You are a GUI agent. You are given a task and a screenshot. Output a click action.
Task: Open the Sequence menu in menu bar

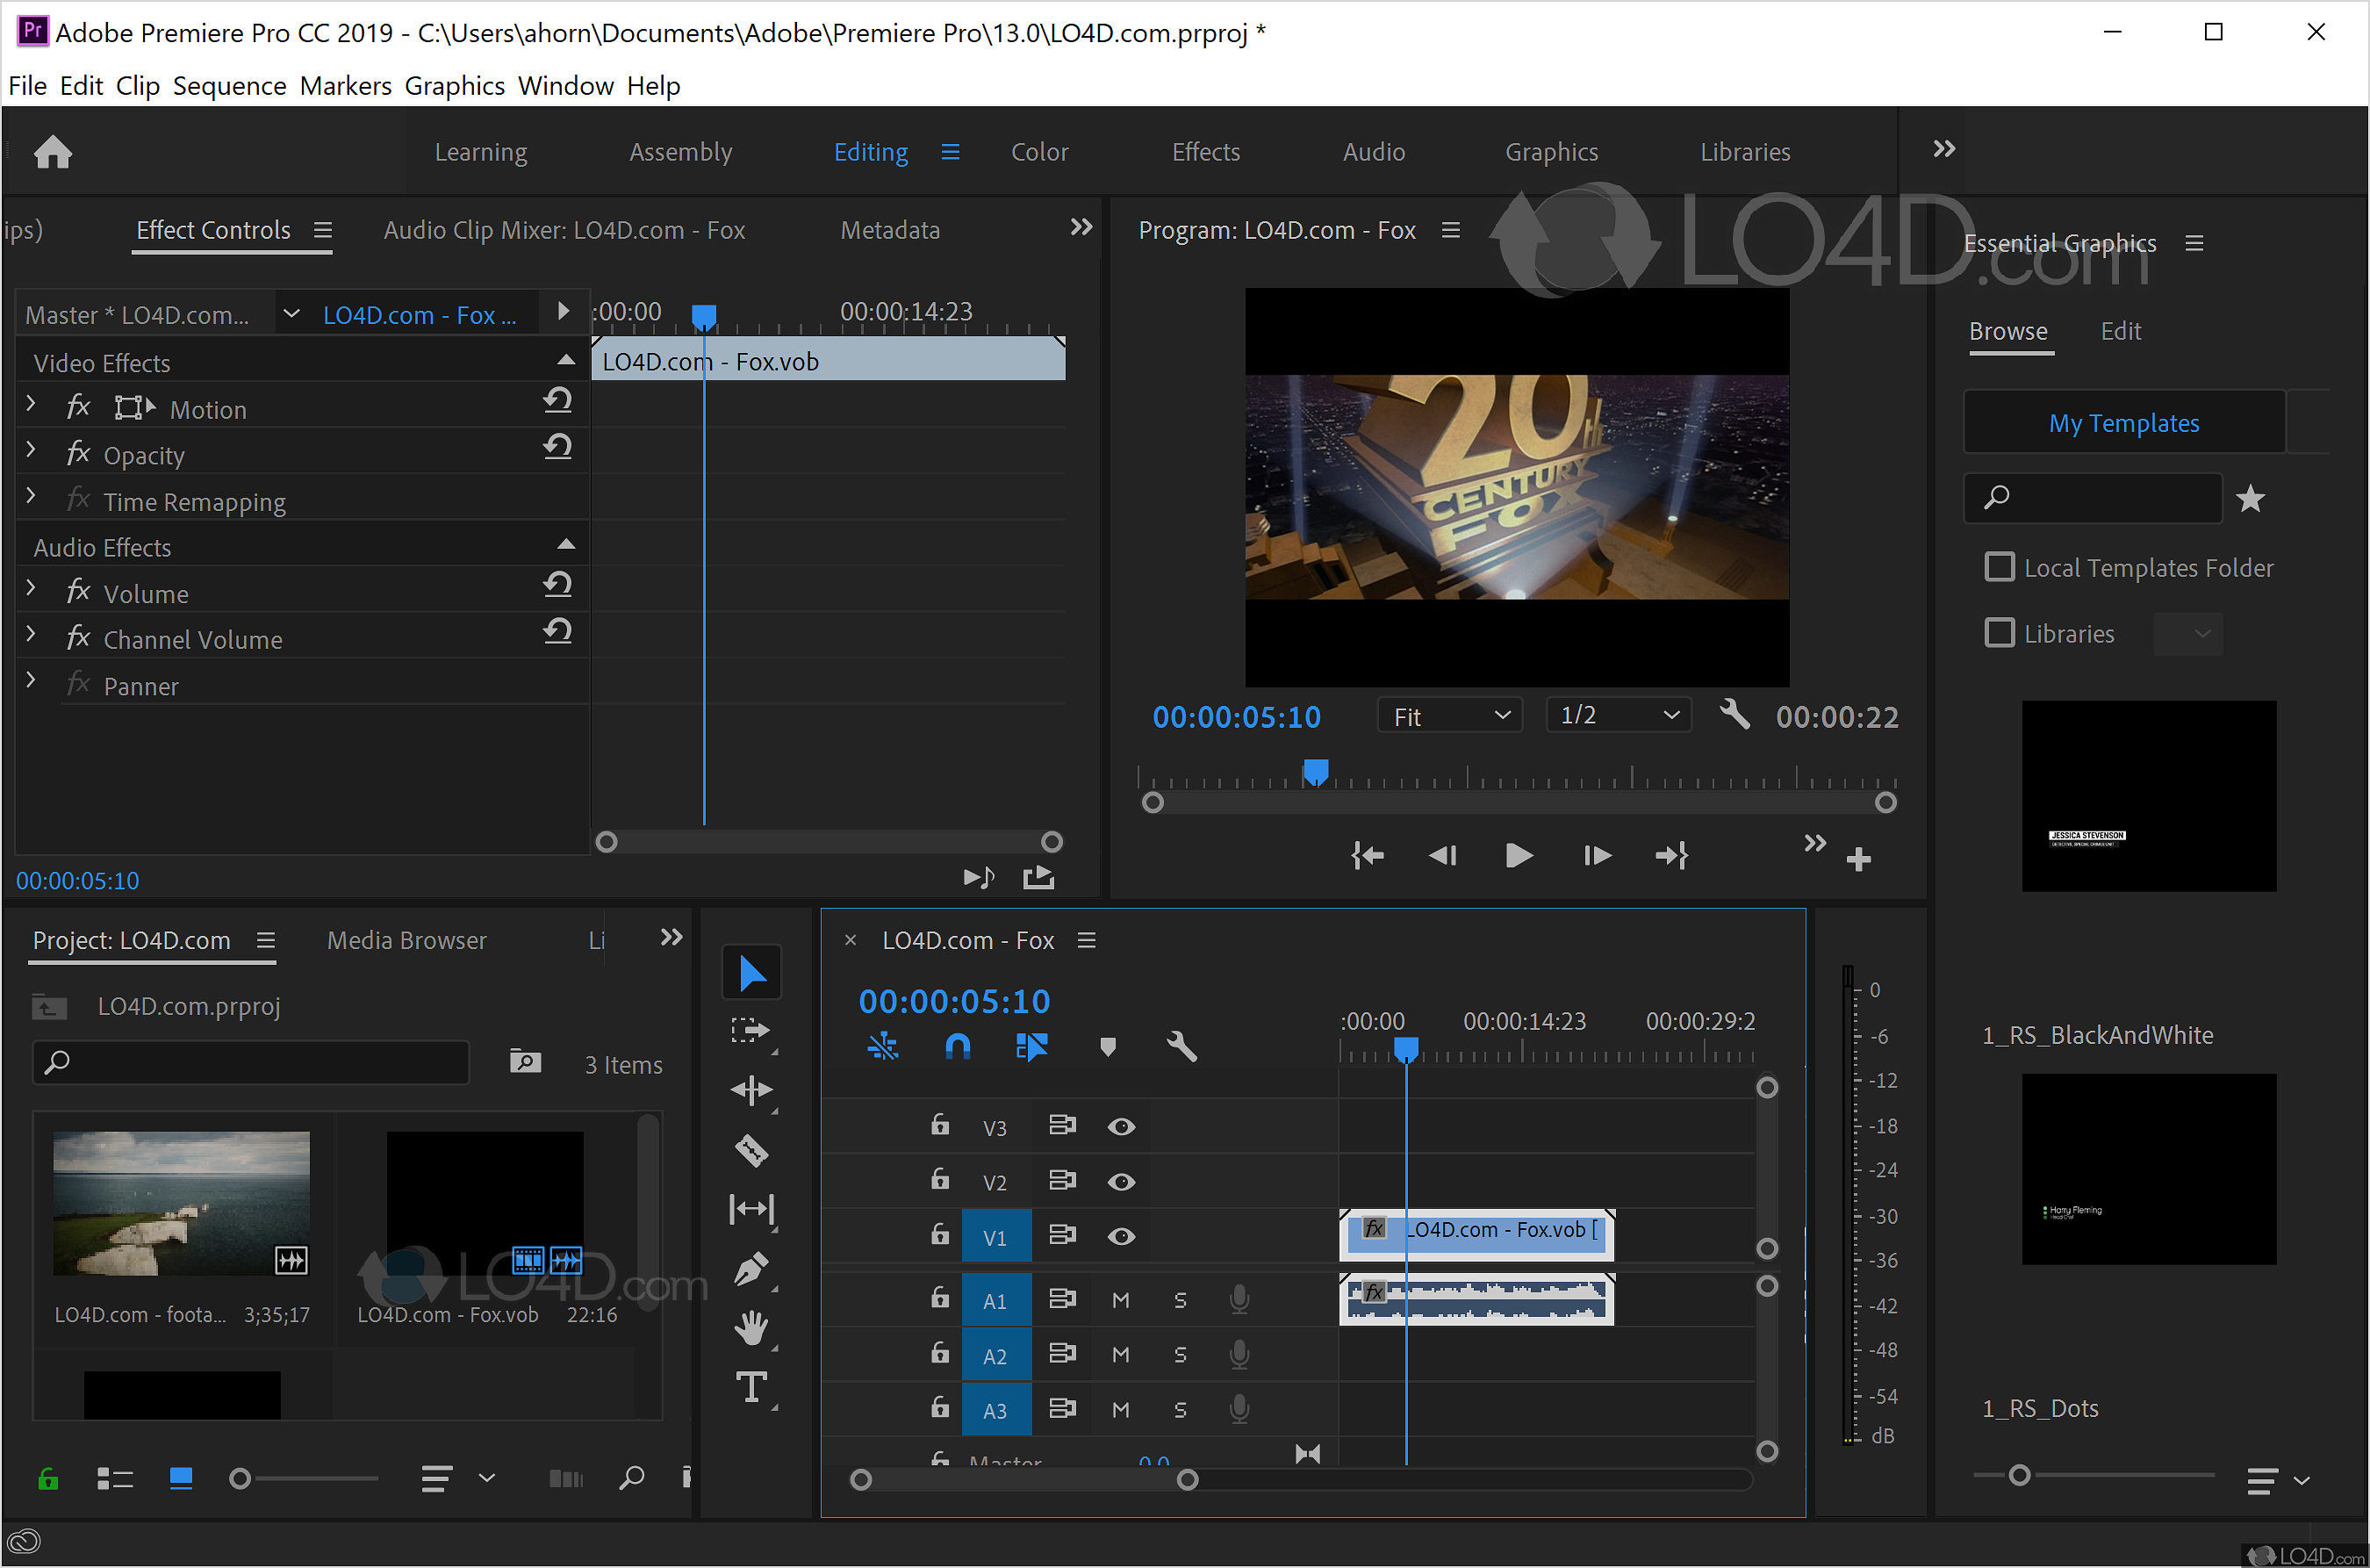229,86
